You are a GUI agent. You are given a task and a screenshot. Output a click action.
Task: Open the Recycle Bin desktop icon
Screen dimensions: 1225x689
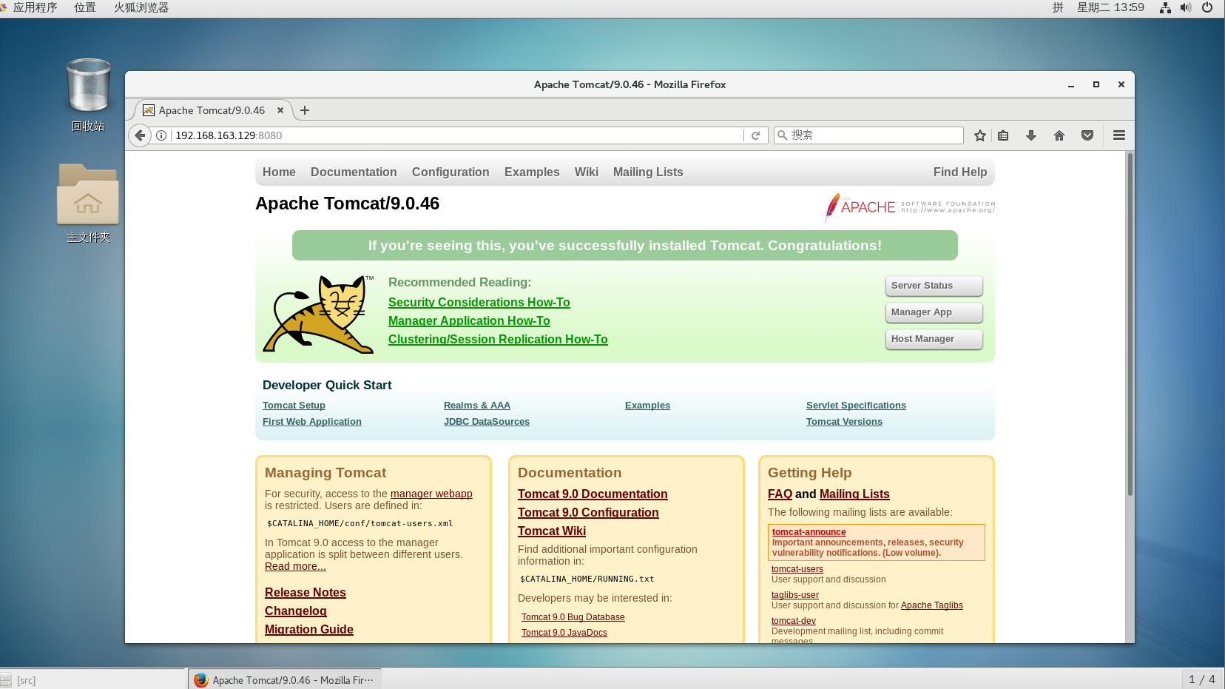pyautogui.click(x=88, y=95)
